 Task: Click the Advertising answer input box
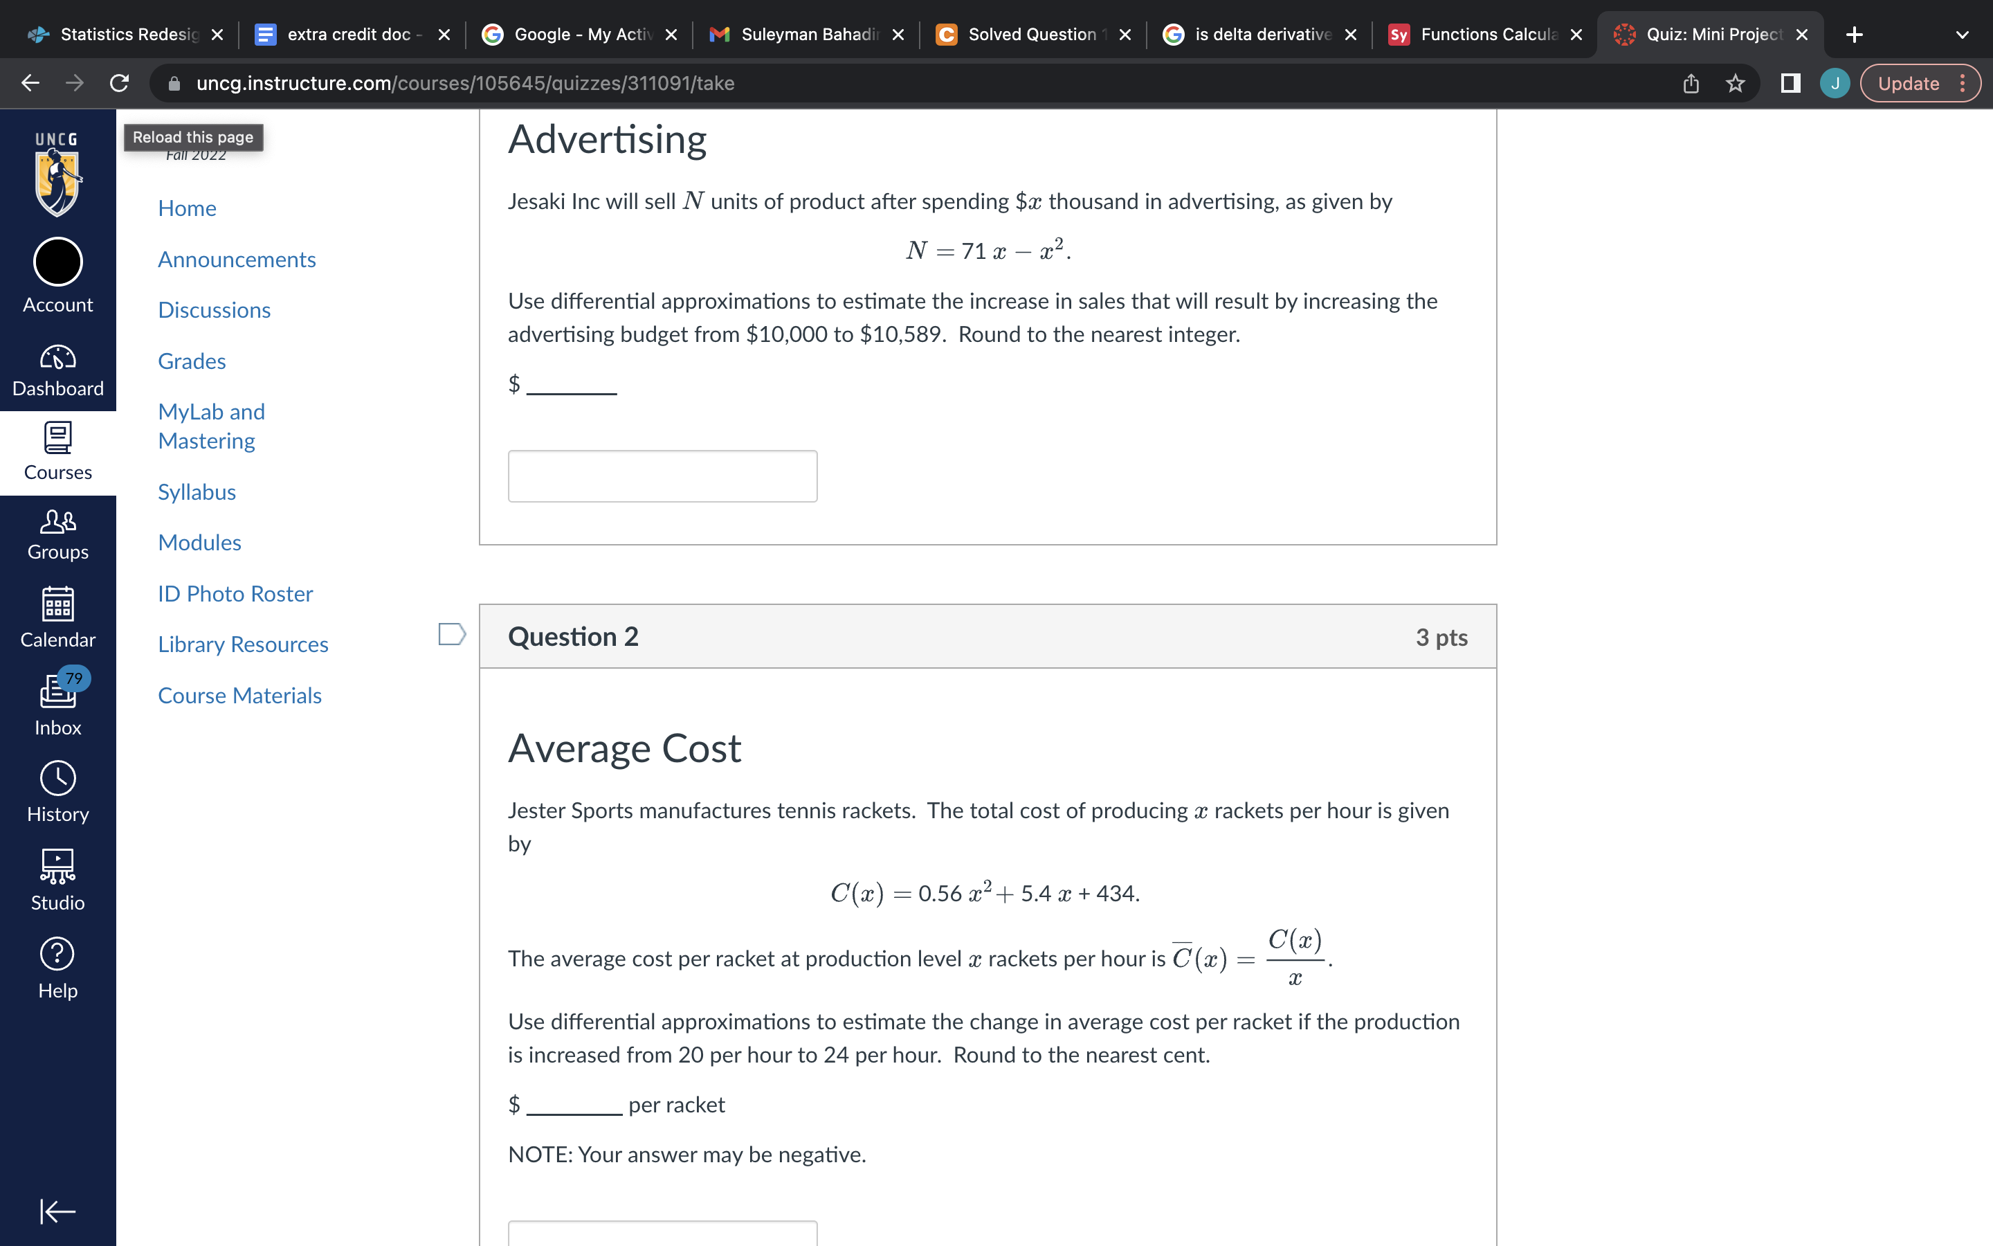click(x=662, y=476)
